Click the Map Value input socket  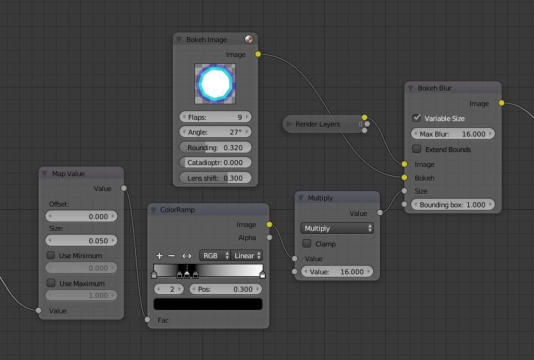[x=38, y=310]
